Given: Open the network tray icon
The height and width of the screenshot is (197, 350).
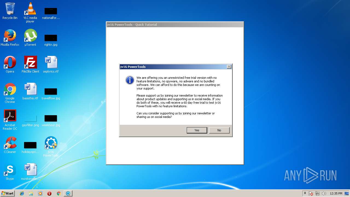Looking at the screenshot, I should coord(317,193).
